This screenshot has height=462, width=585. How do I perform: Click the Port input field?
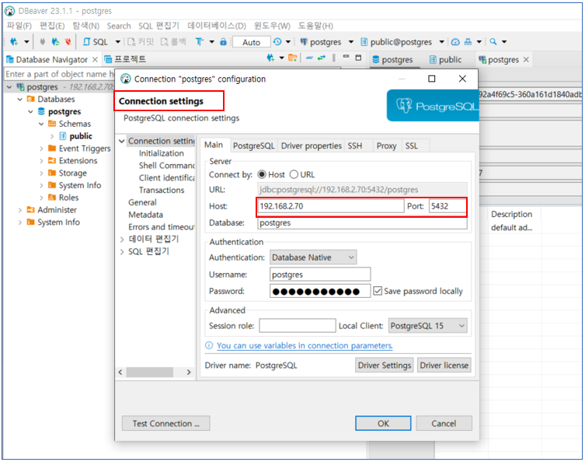(x=447, y=206)
